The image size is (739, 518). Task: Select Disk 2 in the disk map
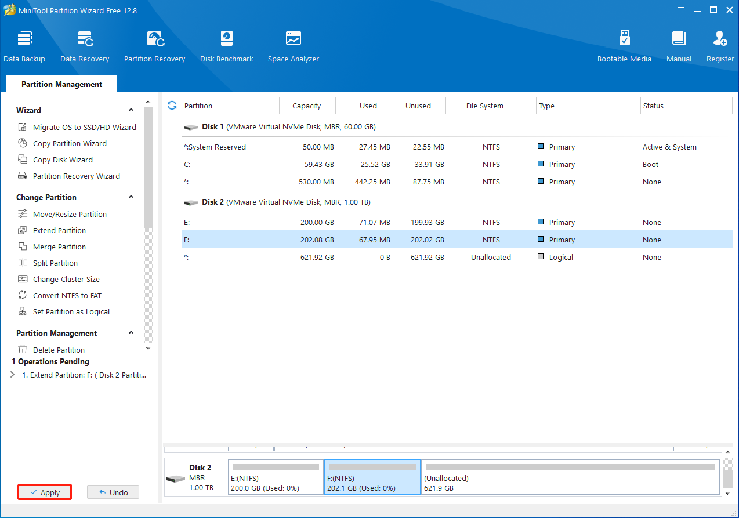195,477
